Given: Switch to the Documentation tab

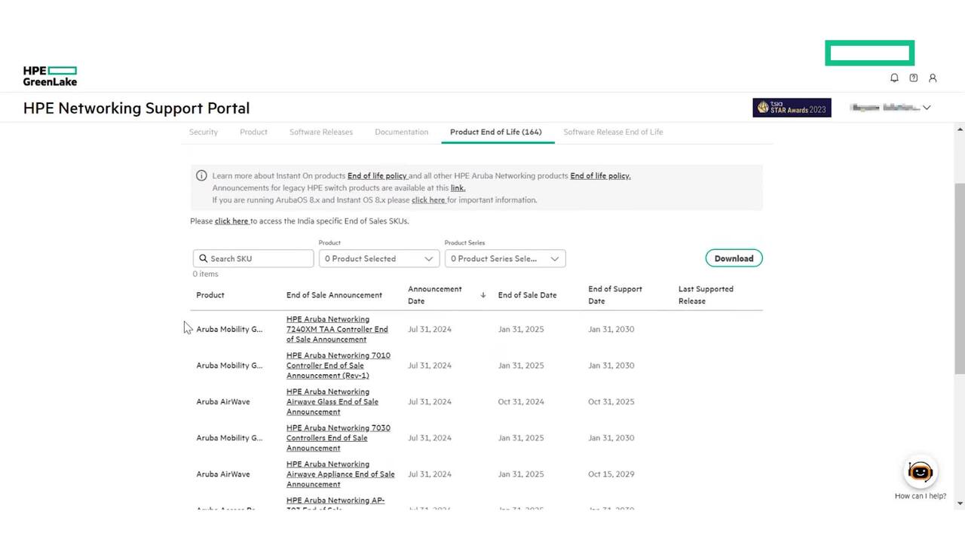Looking at the screenshot, I should (401, 132).
